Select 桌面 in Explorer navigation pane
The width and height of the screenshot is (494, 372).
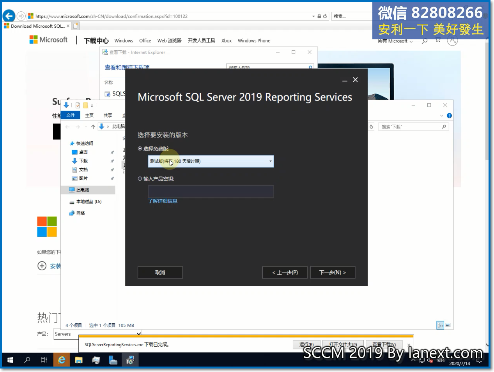pos(83,152)
